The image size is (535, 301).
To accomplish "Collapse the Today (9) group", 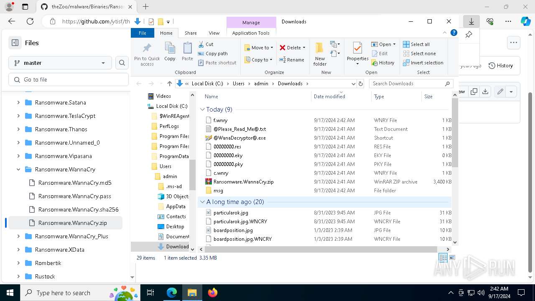I will point(203,110).
